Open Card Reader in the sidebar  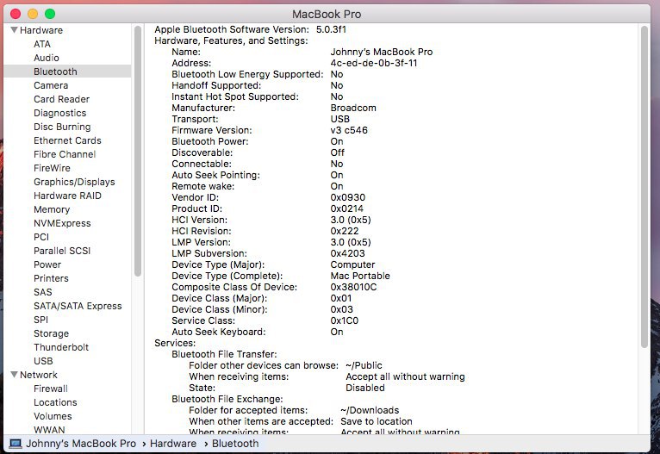coord(61,99)
